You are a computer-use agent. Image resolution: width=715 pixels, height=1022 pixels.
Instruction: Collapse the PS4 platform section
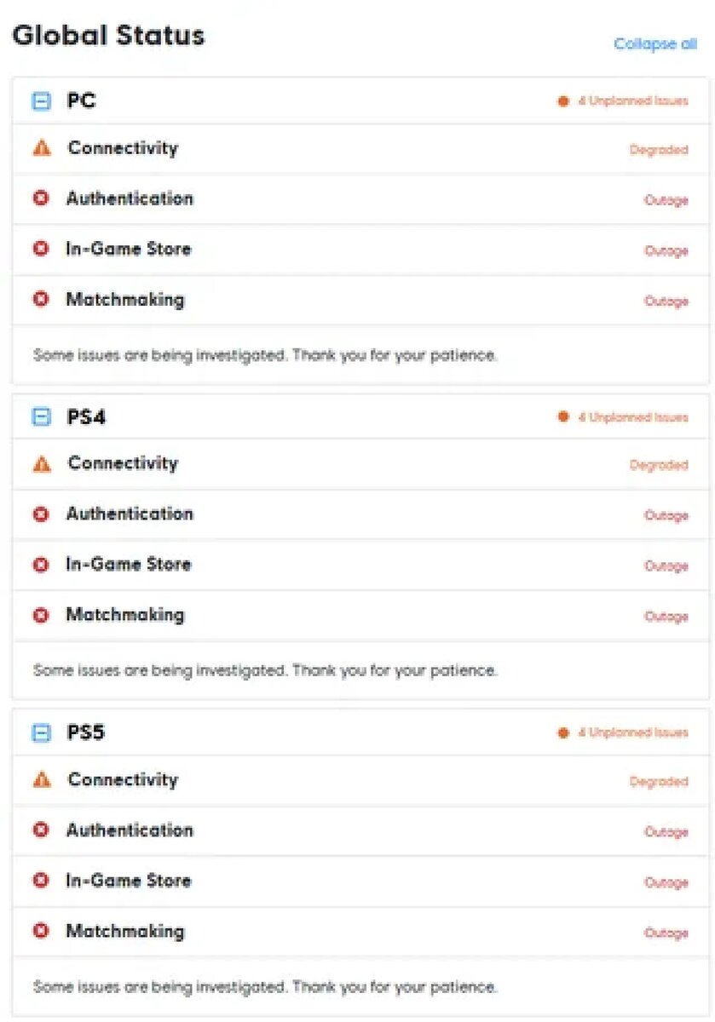point(42,417)
